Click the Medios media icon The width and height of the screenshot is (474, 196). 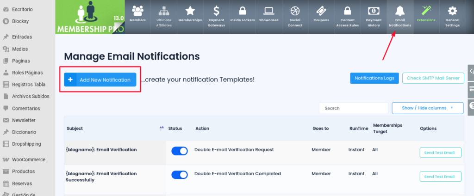[x=6, y=49]
